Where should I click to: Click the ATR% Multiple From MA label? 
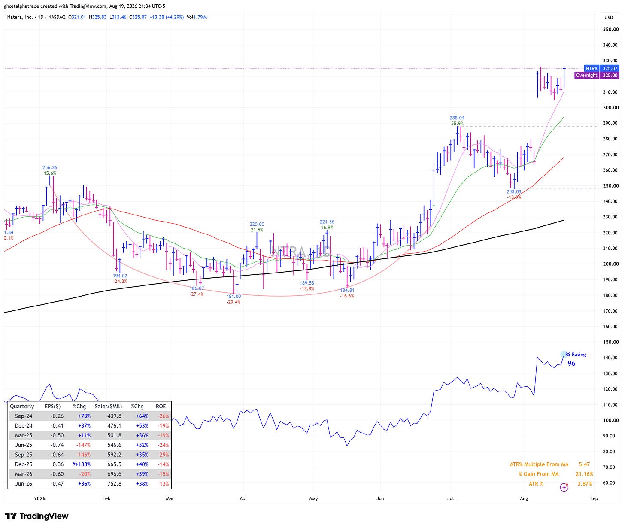pos(539,464)
